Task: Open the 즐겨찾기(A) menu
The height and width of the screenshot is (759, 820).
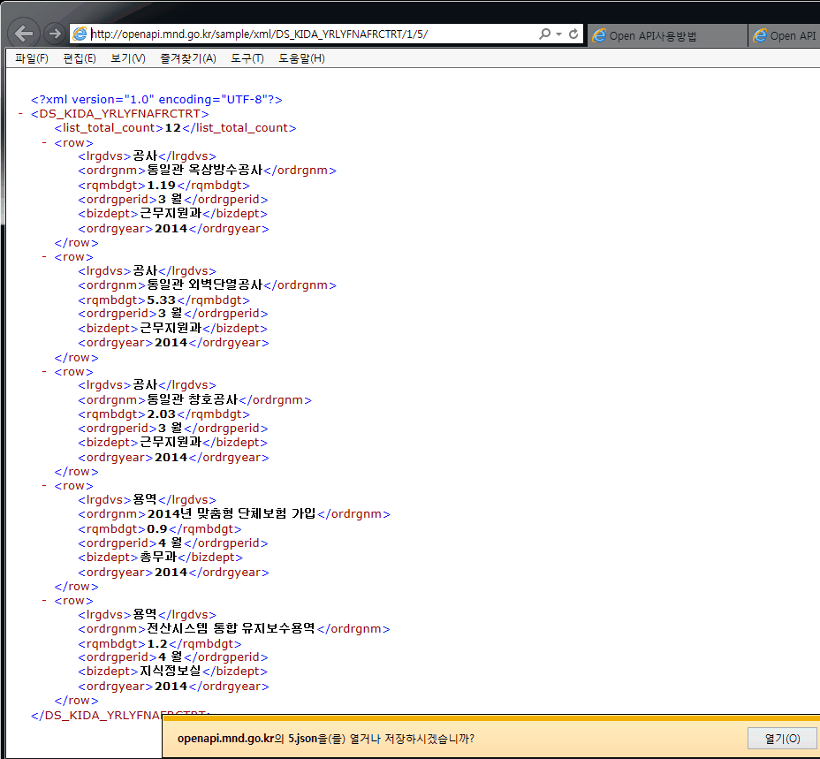Action: [x=187, y=58]
